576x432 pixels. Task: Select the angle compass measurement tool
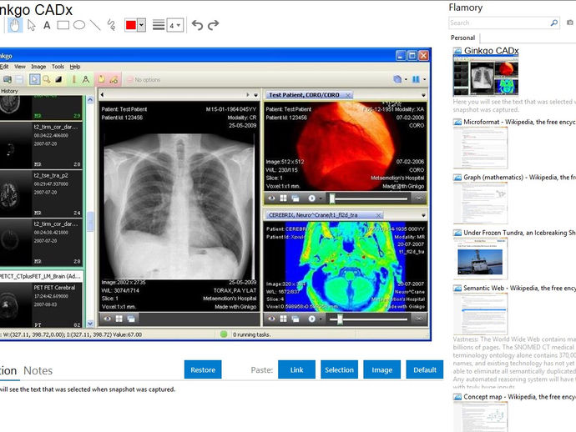click(x=86, y=79)
